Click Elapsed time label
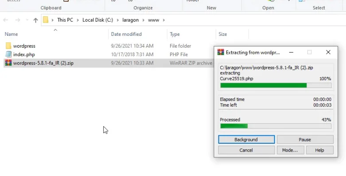Screen dimensions: 346x176 [232, 99]
